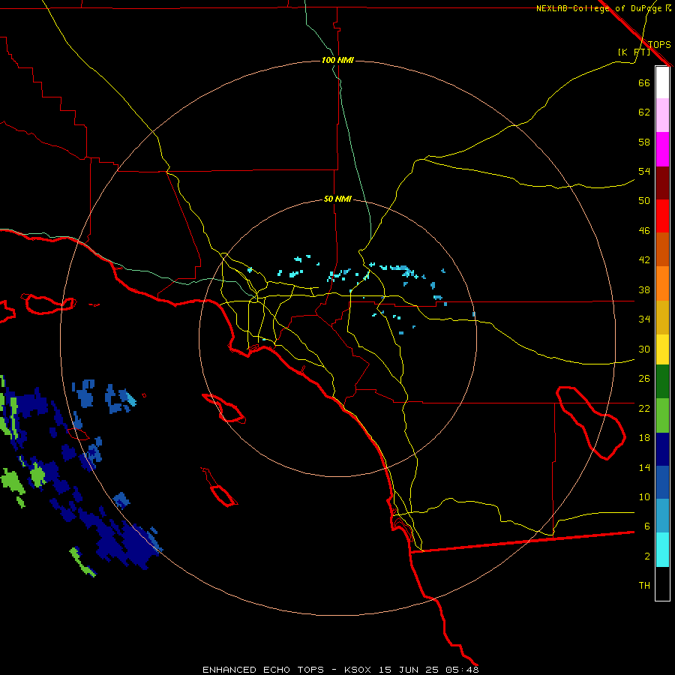The width and height of the screenshot is (675, 675).
Task: Click the legend value "66"
Action: tap(644, 82)
